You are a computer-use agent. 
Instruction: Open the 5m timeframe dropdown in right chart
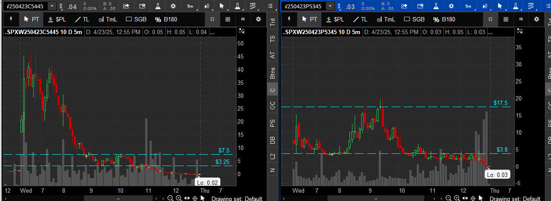point(469,6)
